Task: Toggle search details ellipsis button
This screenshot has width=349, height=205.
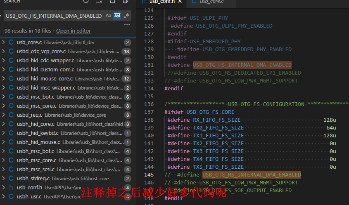Action: (x=127, y=24)
